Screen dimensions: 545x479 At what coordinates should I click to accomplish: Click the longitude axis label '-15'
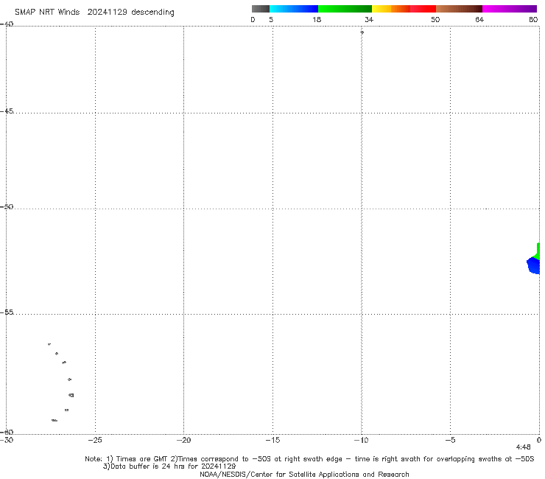pyautogui.click(x=272, y=440)
